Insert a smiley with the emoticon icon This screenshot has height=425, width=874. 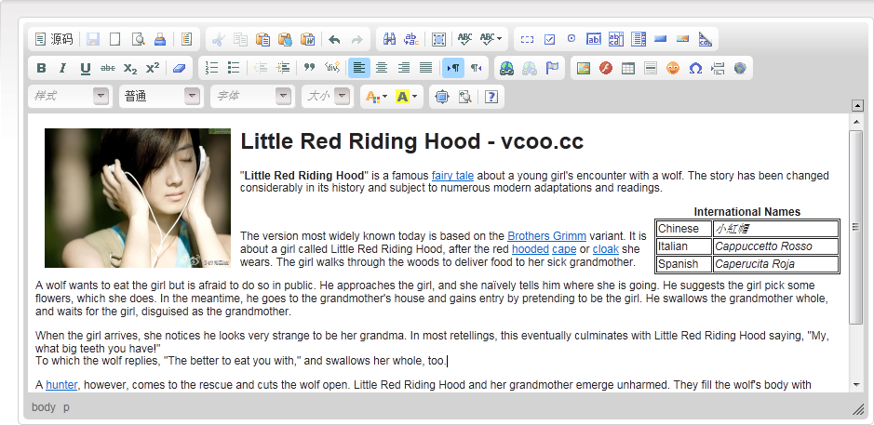pyautogui.click(x=673, y=68)
